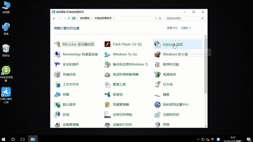
Task: Click the 设备管理器 link
Action: [x=71, y=125]
